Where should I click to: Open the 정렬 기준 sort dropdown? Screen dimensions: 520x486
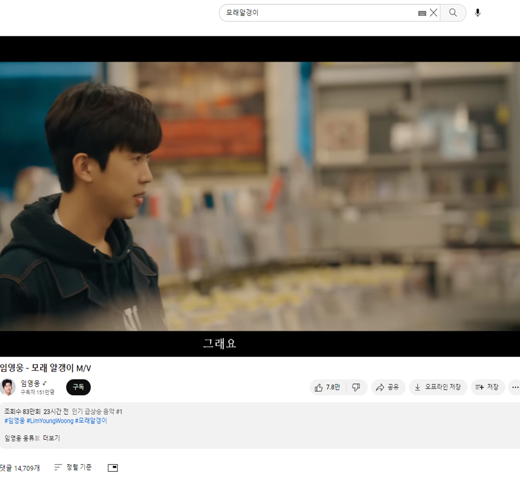tap(73, 468)
